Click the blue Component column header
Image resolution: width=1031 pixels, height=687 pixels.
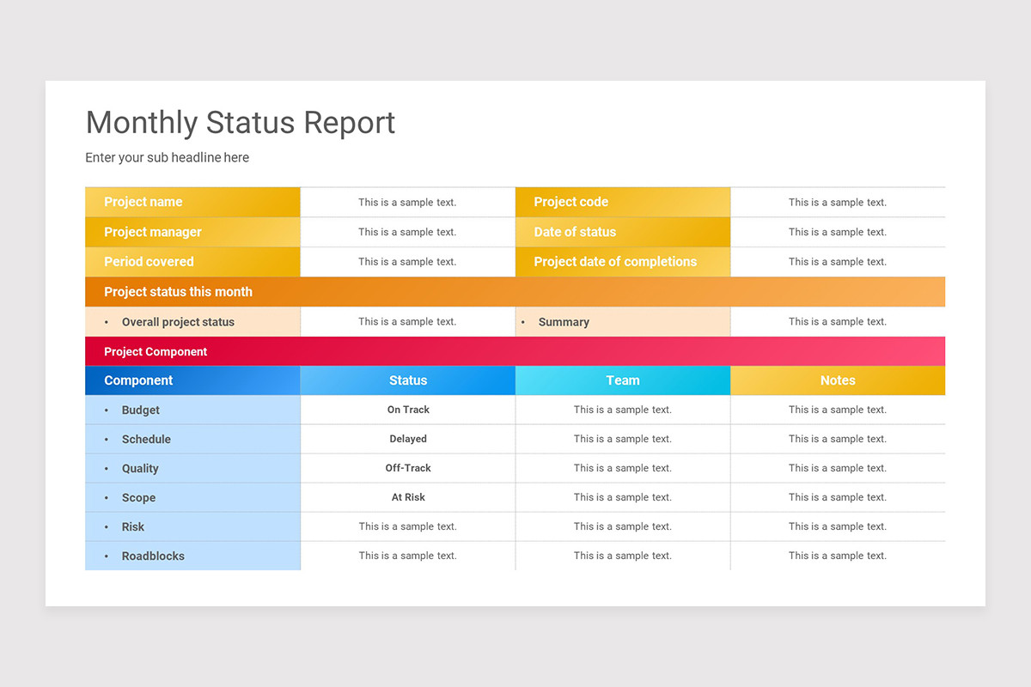click(x=140, y=380)
